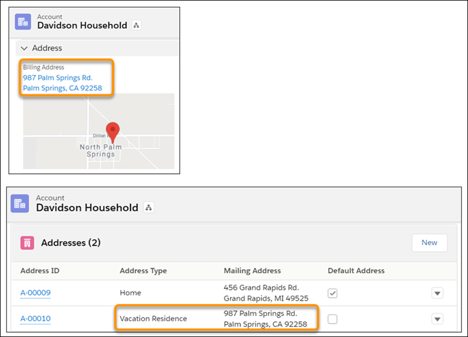Collapse the Address section chevron
This screenshot has width=468, height=337.
pyautogui.click(x=24, y=48)
